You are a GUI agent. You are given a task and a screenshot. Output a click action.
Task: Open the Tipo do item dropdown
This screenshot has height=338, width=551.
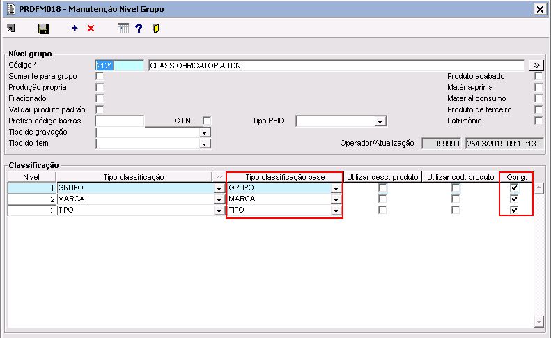205,144
